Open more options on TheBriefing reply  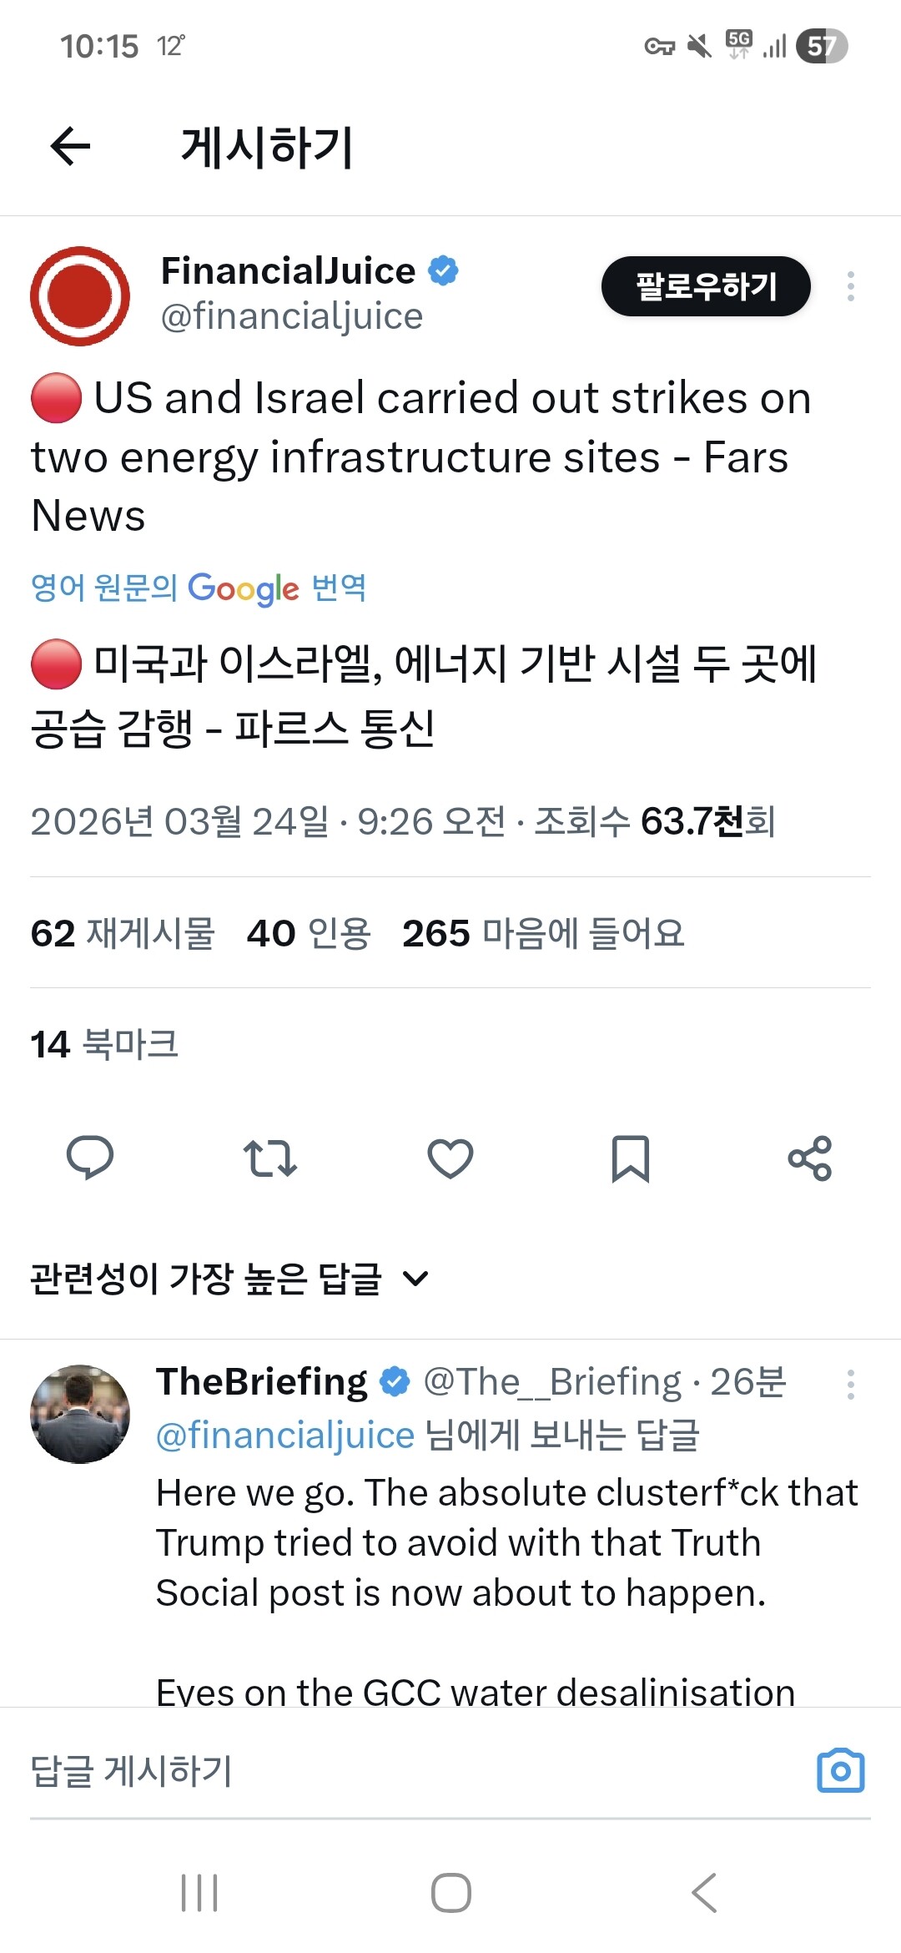pyautogui.click(x=850, y=1385)
